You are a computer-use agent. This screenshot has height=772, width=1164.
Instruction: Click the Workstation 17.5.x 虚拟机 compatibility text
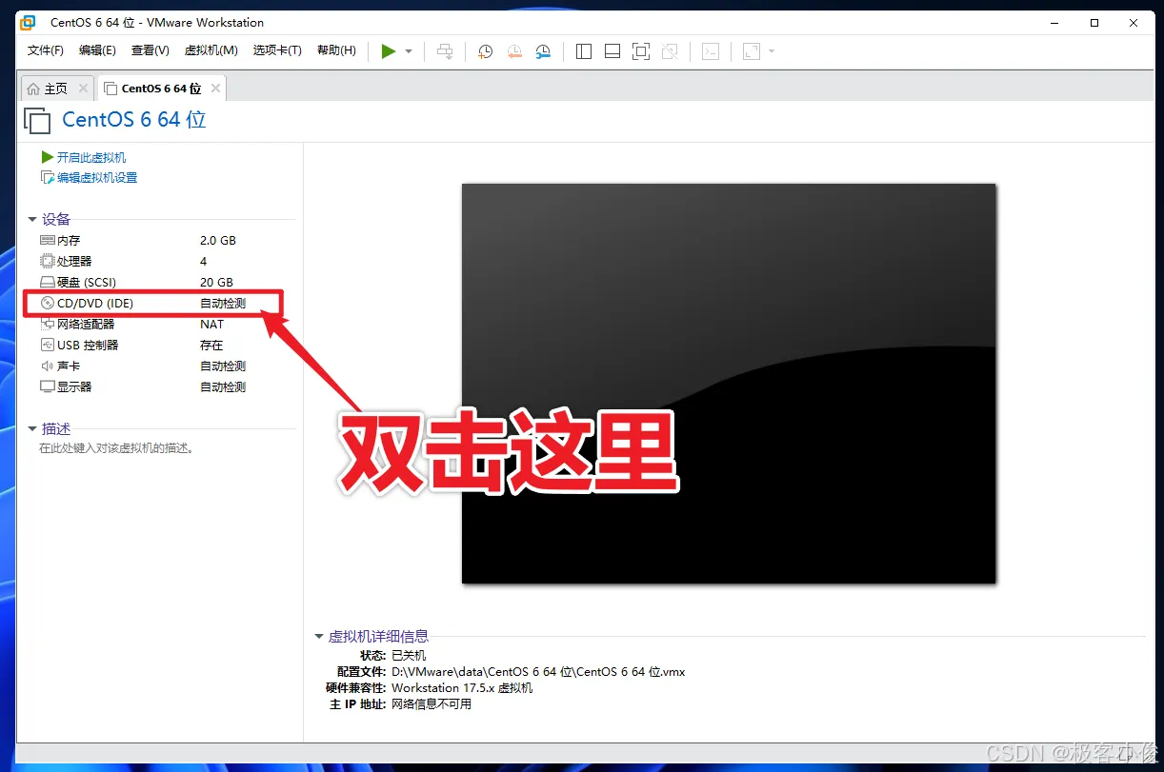point(462,688)
